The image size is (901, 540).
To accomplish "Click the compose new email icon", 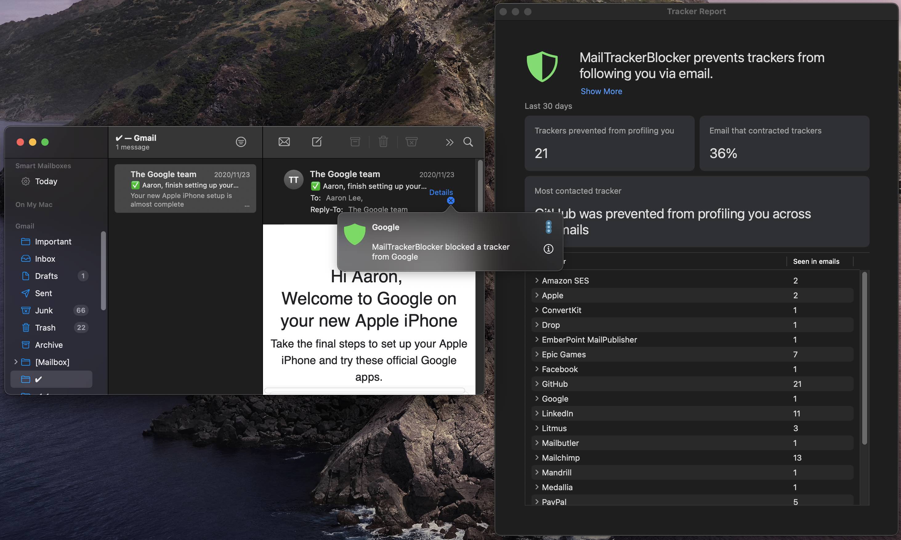I will (317, 141).
